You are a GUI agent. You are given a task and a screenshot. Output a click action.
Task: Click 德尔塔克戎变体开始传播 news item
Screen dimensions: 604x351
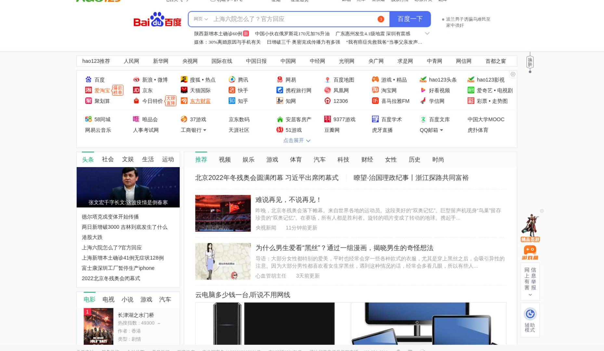pos(110,217)
